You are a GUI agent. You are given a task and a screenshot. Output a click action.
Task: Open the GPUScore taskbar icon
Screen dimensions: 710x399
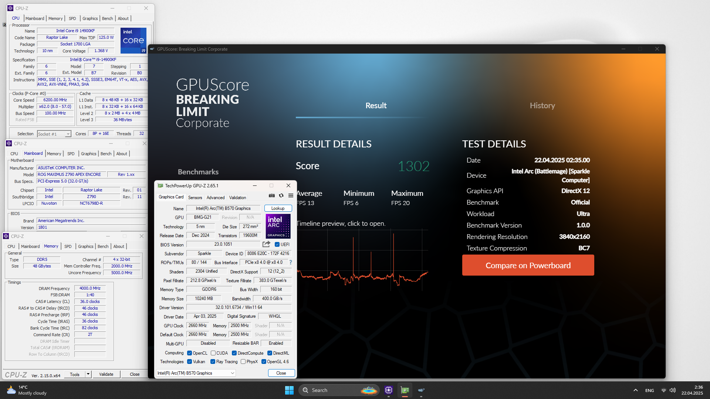click(x=421, y=390)
